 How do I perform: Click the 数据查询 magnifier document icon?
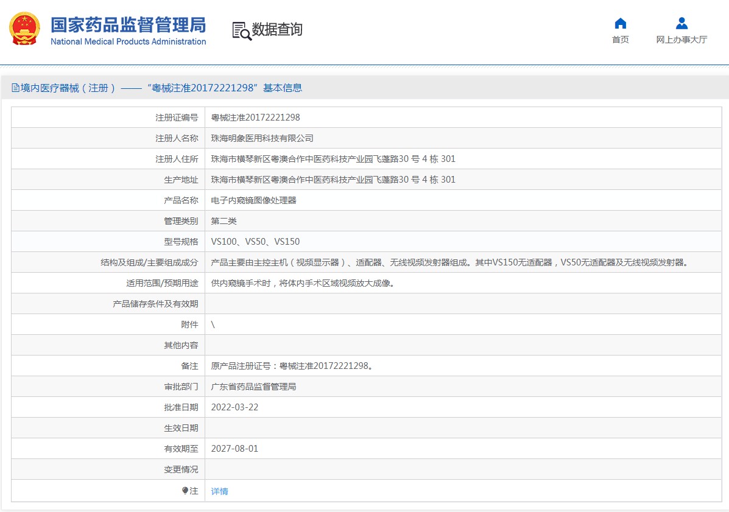(241, 30)
